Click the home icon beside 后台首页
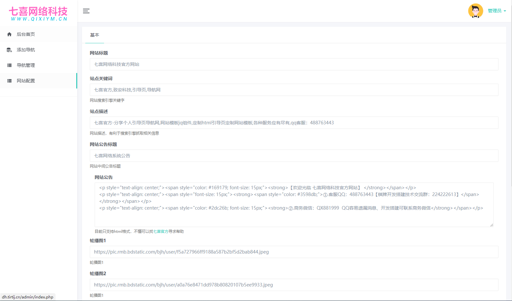Screen dimensions: 512x301 (9, 34)
